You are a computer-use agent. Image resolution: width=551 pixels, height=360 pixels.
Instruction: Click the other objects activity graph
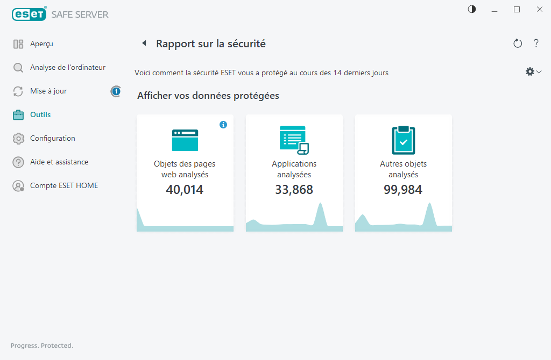click(404, 218)
